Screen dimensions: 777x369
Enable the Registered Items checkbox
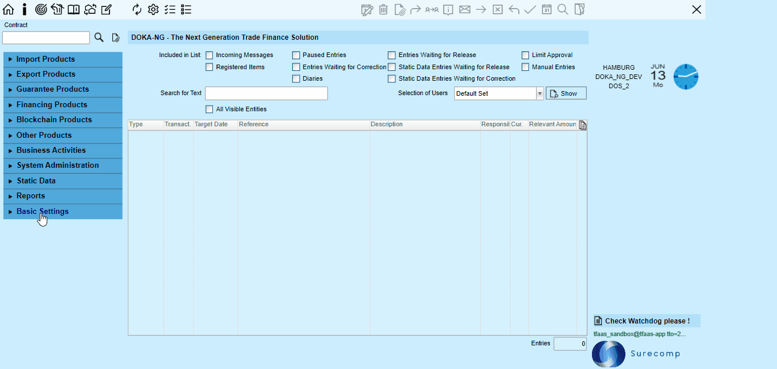click(x=209, y=67)
